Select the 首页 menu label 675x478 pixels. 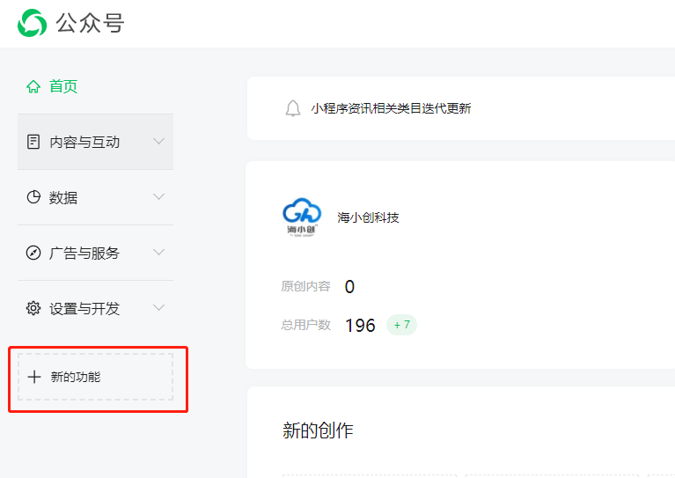pyautogui.click(x=63, y=86)
